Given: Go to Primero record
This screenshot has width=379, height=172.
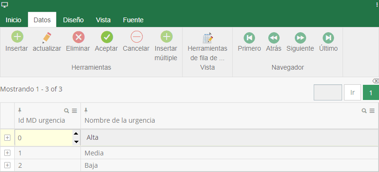Looking at the screenshot, I should (249, 38).
